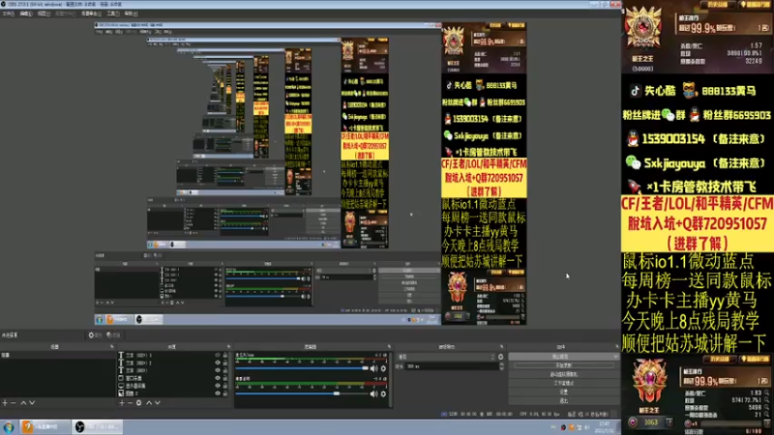The height and width of the screenshot is (435, 774).
Task: Toggle lock on window capture source
Action: point(225,378)
